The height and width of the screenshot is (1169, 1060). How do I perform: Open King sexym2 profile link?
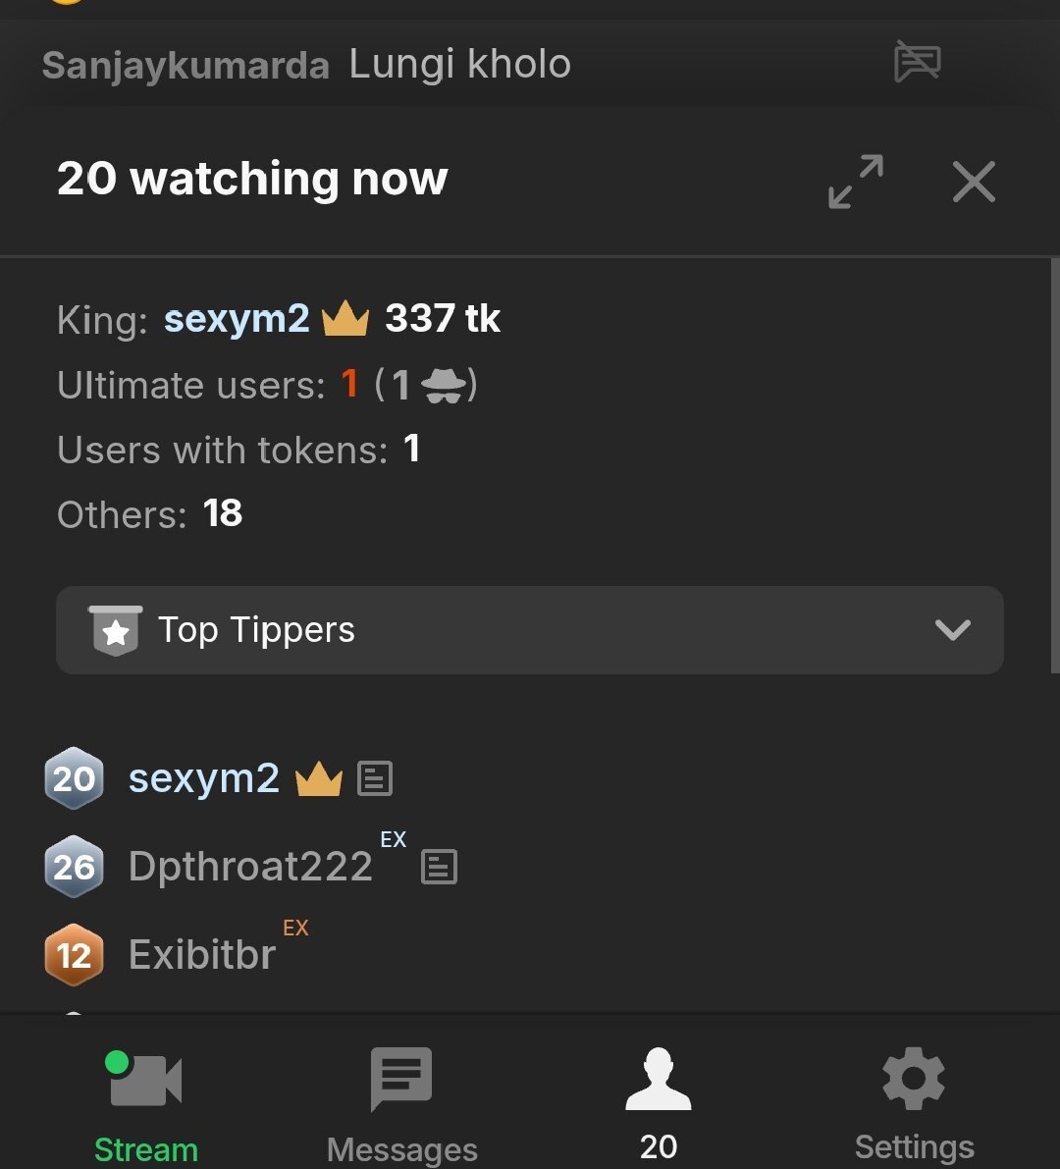237,319
